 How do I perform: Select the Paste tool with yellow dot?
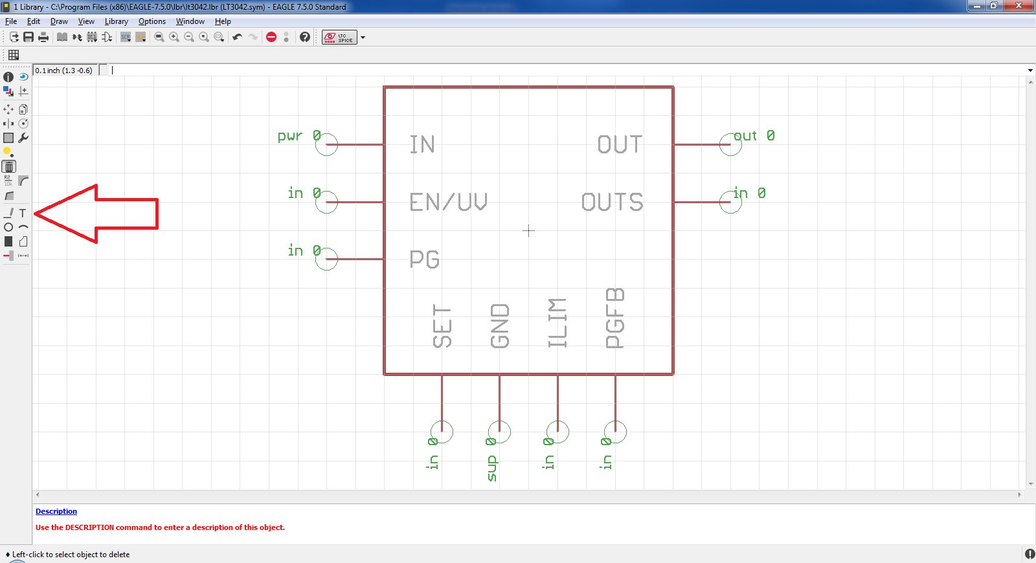coord(8,152)
